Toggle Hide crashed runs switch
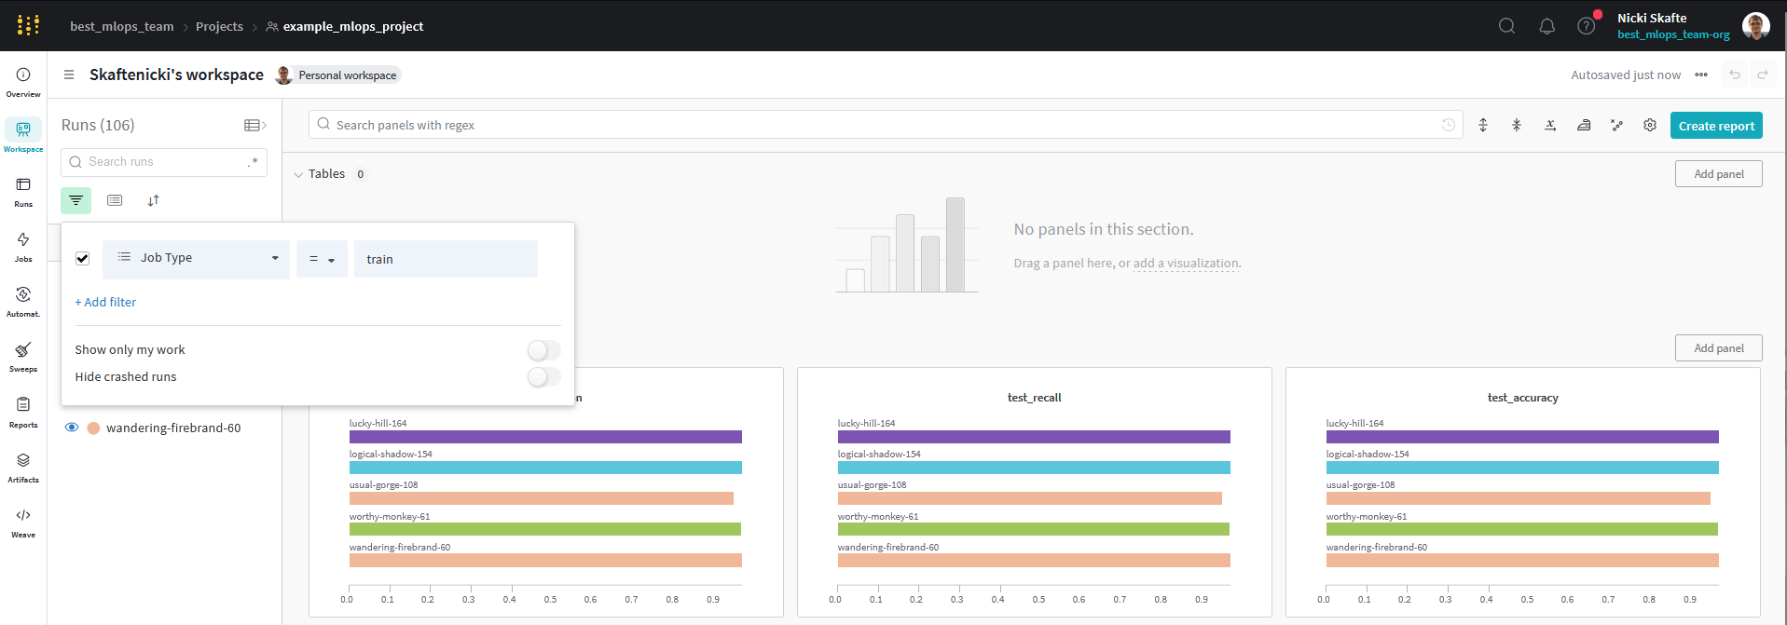 [x=543, y=377]
